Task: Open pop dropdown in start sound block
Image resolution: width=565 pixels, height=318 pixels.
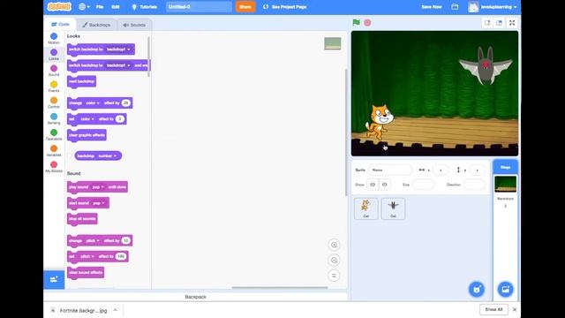Action: (98, 203)
